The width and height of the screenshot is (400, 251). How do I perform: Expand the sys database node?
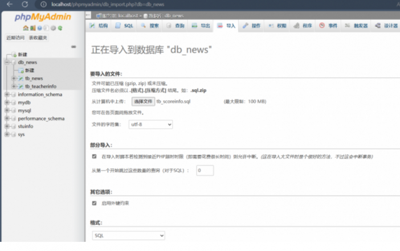click(7, 134)
